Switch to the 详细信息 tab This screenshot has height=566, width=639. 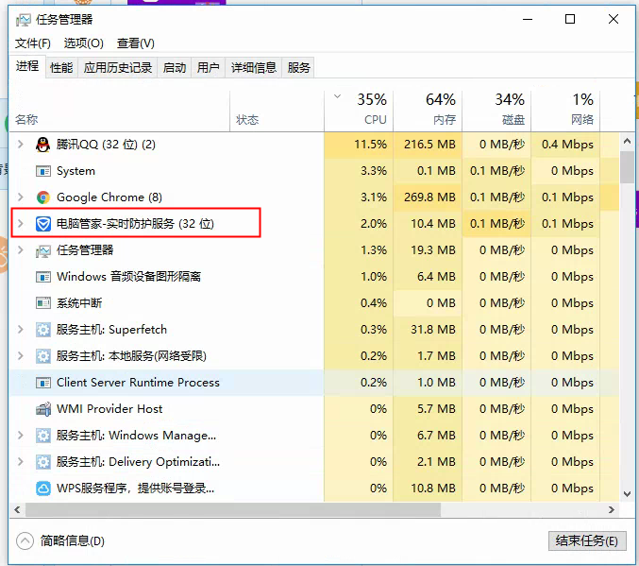pyautogui.click(x=254, y=67)
